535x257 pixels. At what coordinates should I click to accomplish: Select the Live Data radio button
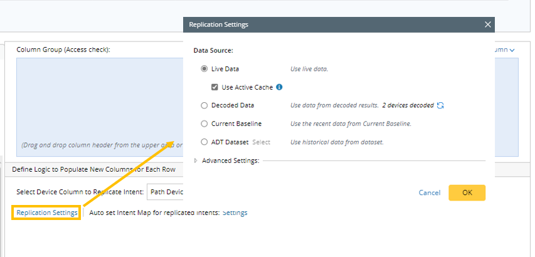204,69
